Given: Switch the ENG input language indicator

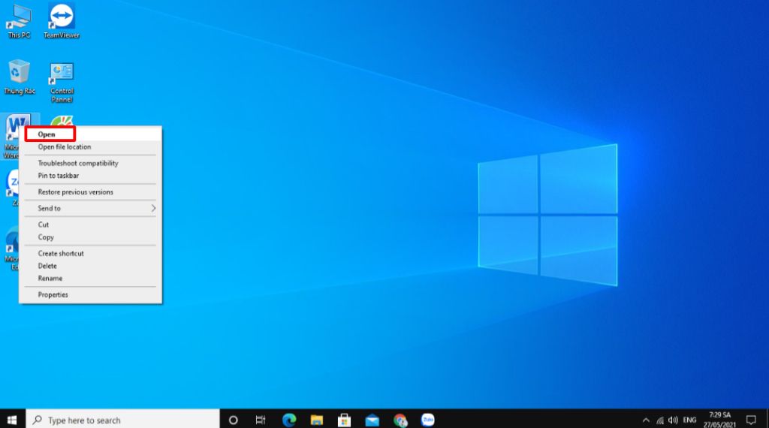Looking at the screenshot, I should point(689,420).
